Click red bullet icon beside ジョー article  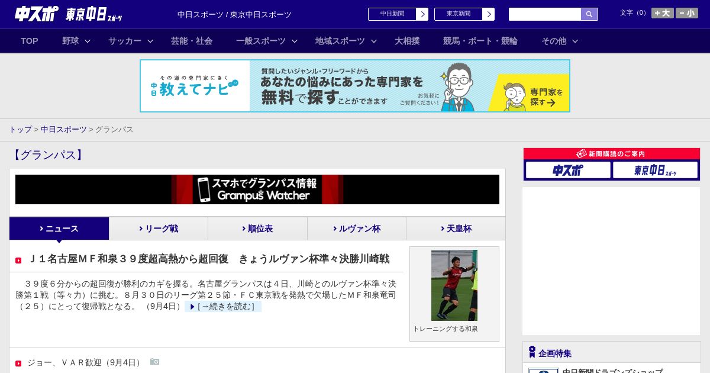(18, 364)
